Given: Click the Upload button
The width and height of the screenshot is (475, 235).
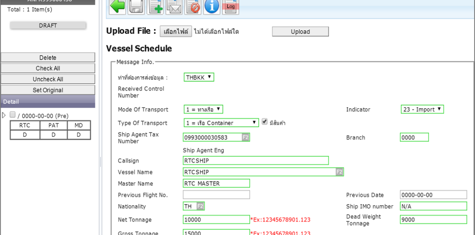Looking at the screenshot, I should (300, 32).
